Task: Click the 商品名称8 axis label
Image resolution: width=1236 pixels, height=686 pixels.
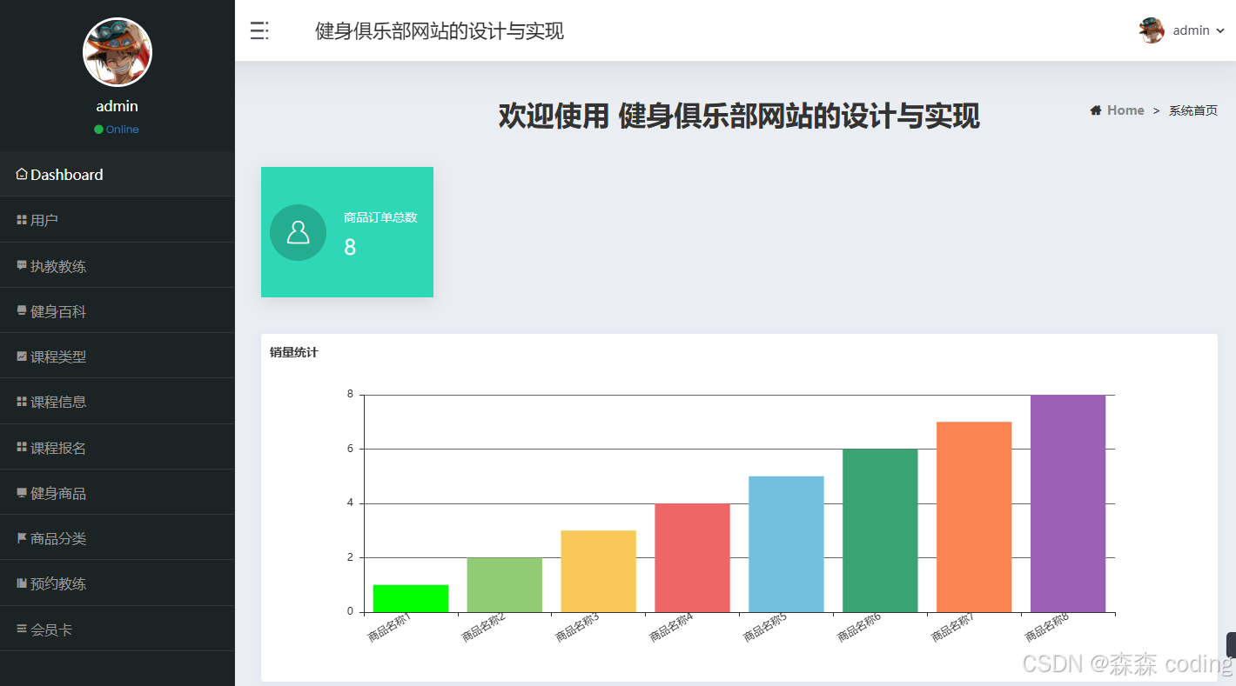Action: coord(1047,628)
